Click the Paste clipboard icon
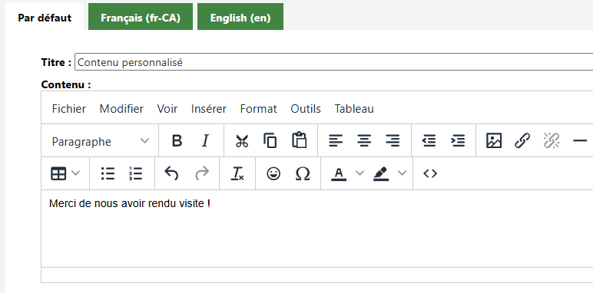The height and width of the screenshot is (293, 593). (299, 140)
